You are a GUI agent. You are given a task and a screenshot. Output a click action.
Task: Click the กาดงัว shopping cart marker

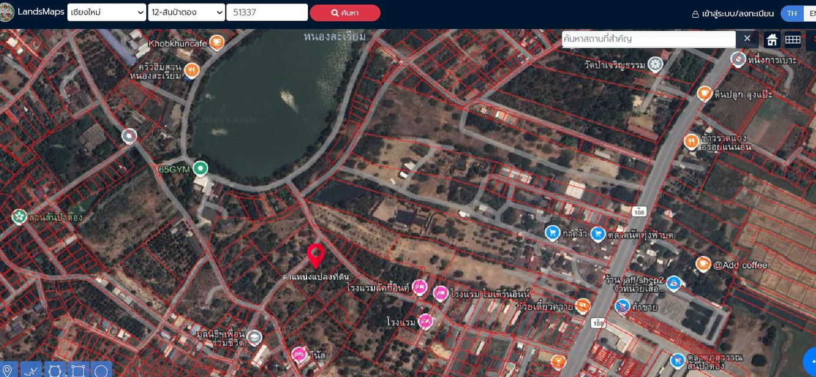pos(552,233)
